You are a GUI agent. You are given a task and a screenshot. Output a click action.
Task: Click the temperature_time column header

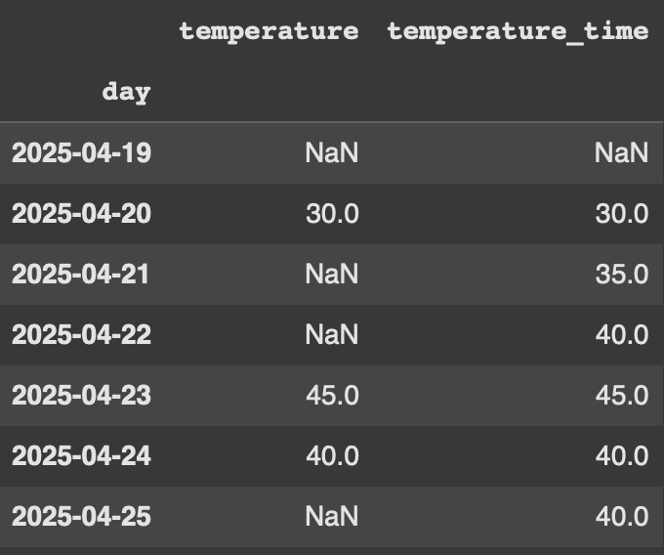[518, 32]
